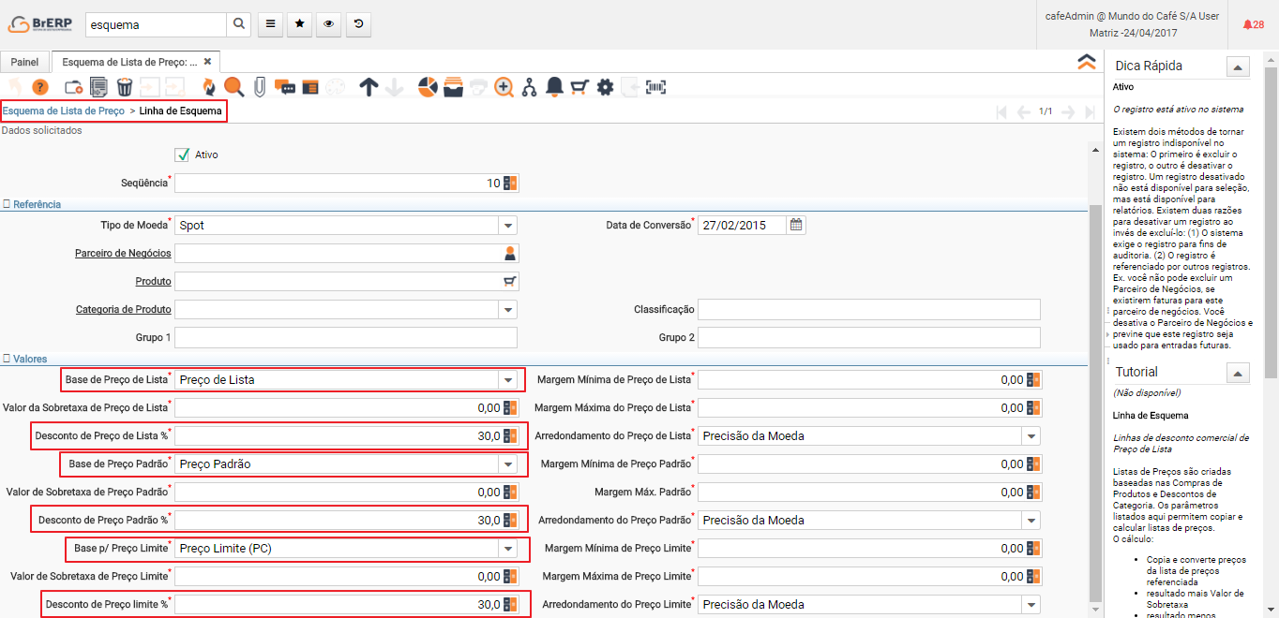
Task: Toggle the Ativo checkbox
Action: pos(183,154)
